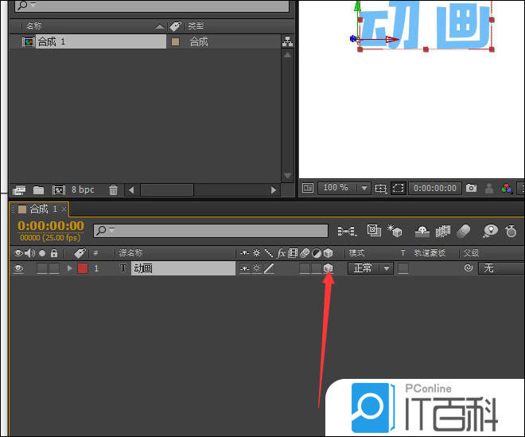
Task: Click the fx effects switch column header
Action: coord(281,253)
